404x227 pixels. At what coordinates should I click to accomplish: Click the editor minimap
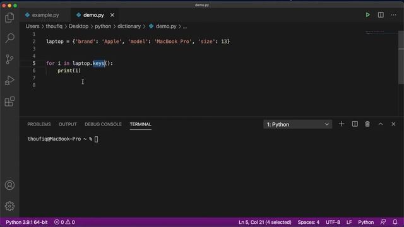(381, 33)
